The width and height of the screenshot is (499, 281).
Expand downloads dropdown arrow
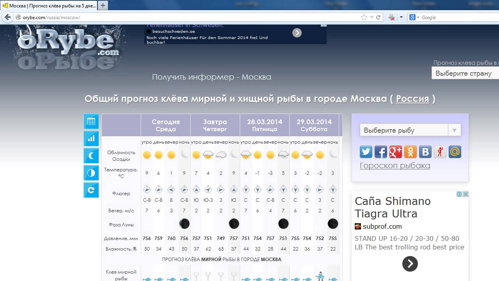coord(401,17)
